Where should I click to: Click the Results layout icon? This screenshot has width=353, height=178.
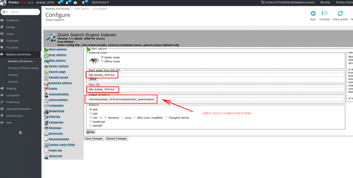[47, 78]
